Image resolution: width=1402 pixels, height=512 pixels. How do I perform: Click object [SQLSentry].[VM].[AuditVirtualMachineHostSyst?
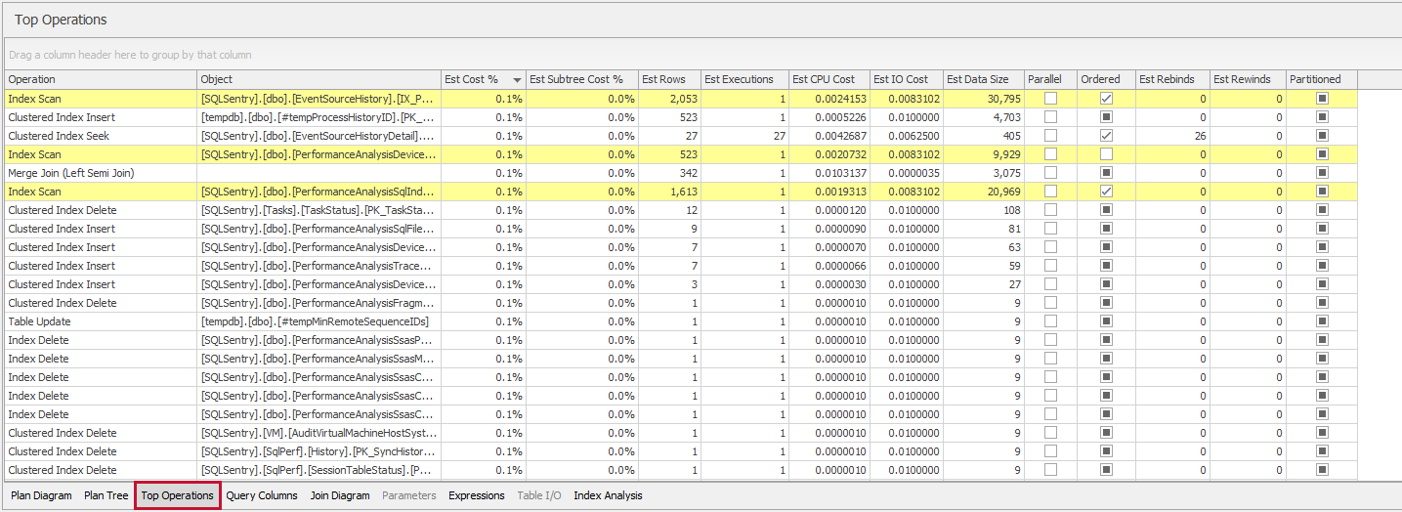tap(318, 433)
